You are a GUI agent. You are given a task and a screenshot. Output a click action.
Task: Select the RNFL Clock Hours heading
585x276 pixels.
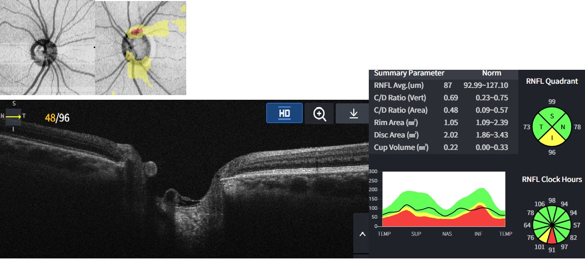pos(552,179)
